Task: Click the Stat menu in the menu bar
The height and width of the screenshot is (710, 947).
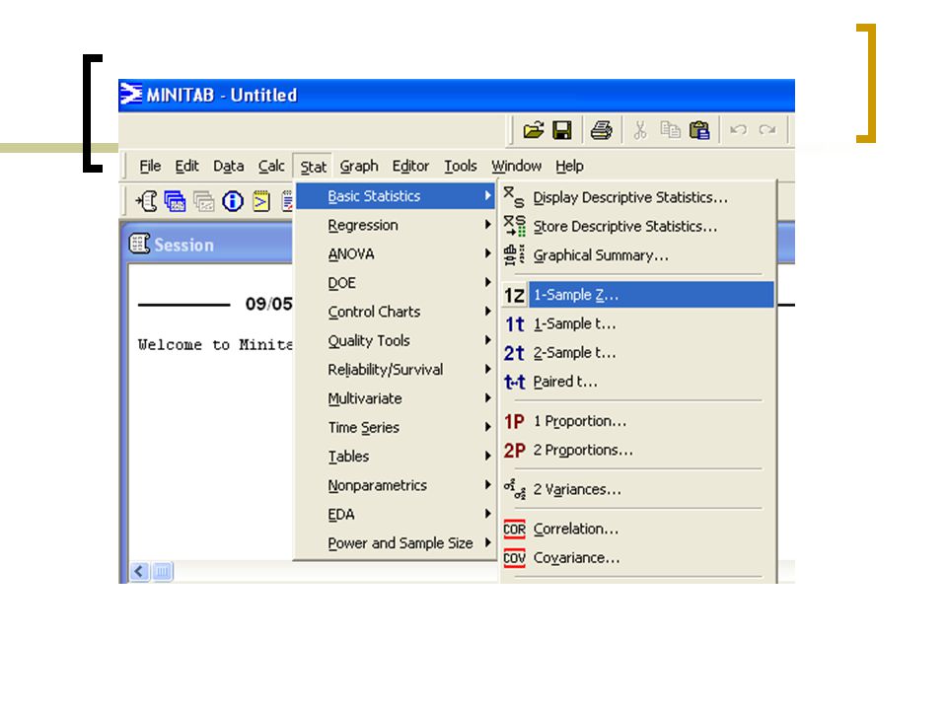Action: click(x=313, y=167)
